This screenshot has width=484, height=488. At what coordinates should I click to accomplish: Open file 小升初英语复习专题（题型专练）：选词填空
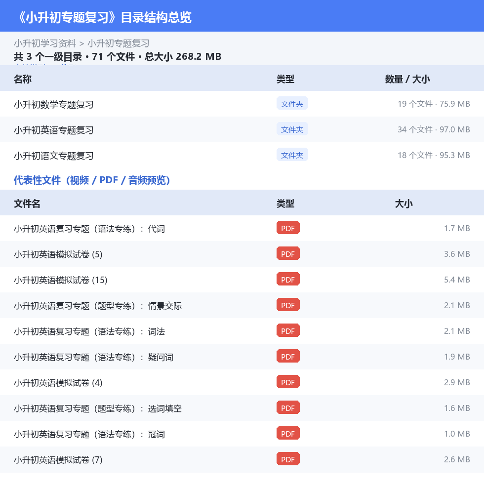tap(98, 408)
